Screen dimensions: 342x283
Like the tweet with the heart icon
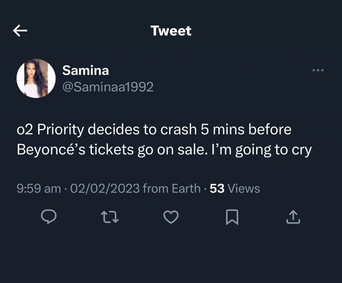[171, 217]
